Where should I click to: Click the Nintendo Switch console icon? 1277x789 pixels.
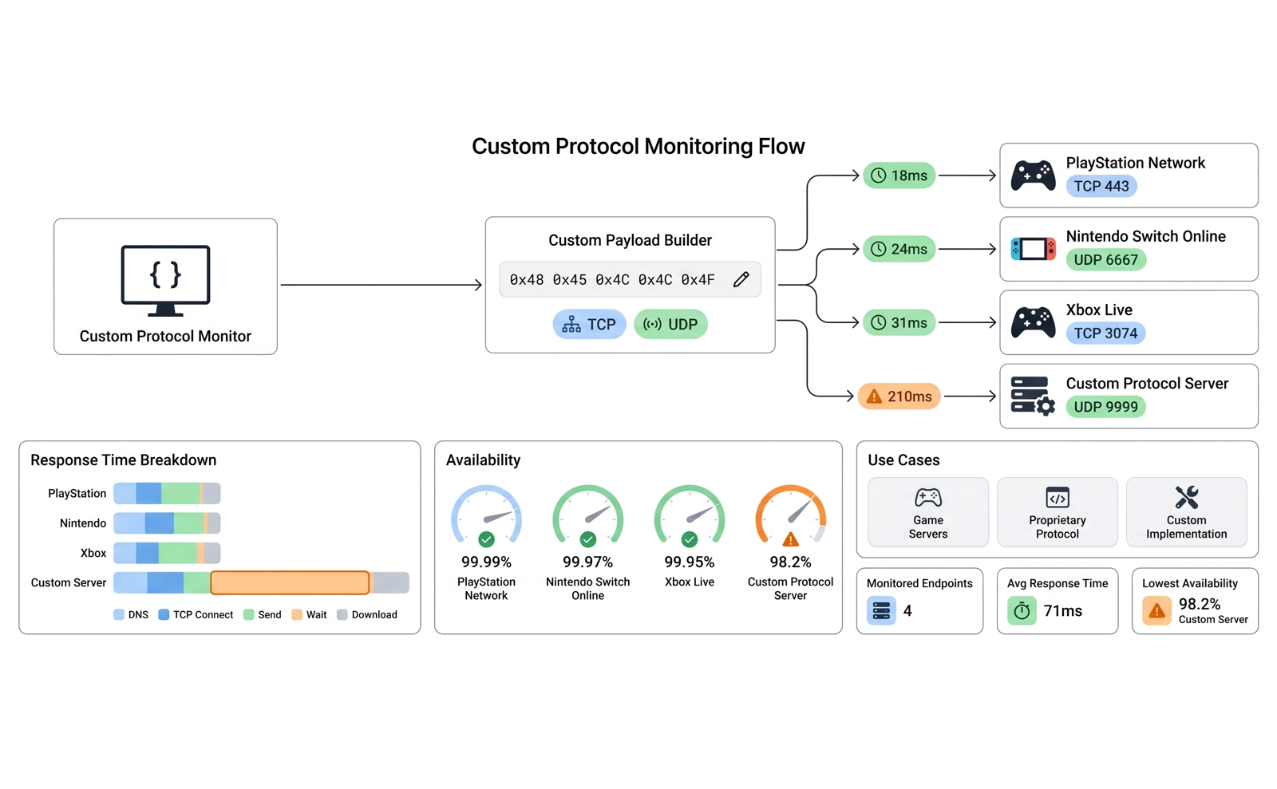click(x=1034, y=249)
